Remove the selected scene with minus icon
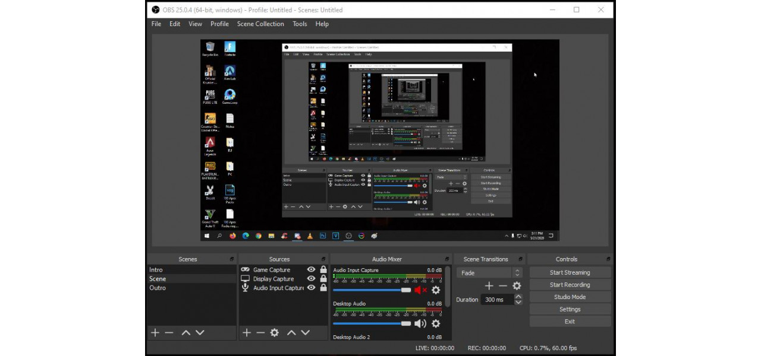Screen dimensions: 761x356 [169, 333]
